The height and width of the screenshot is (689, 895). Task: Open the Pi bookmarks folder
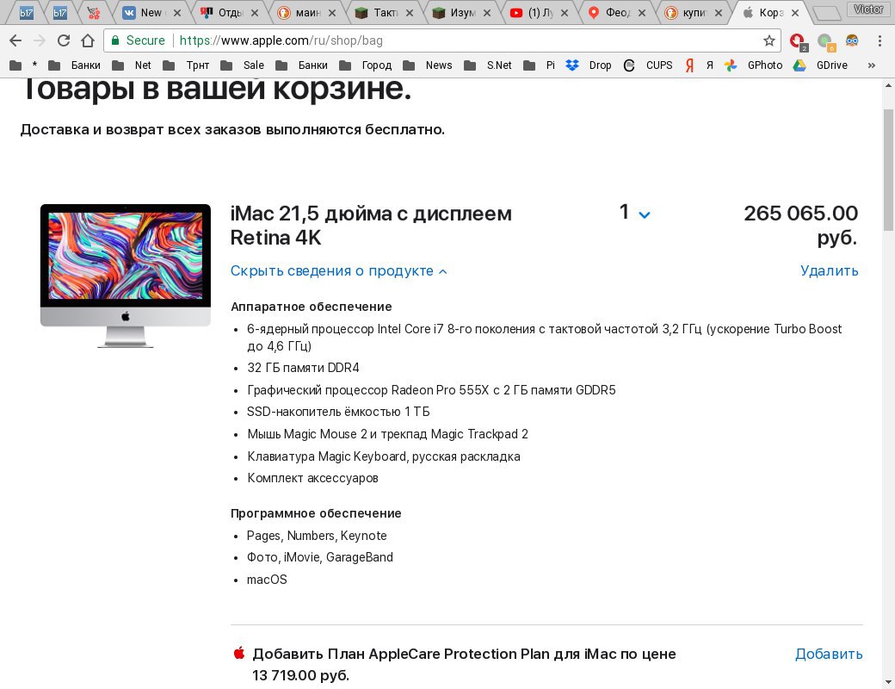point(540,65)
